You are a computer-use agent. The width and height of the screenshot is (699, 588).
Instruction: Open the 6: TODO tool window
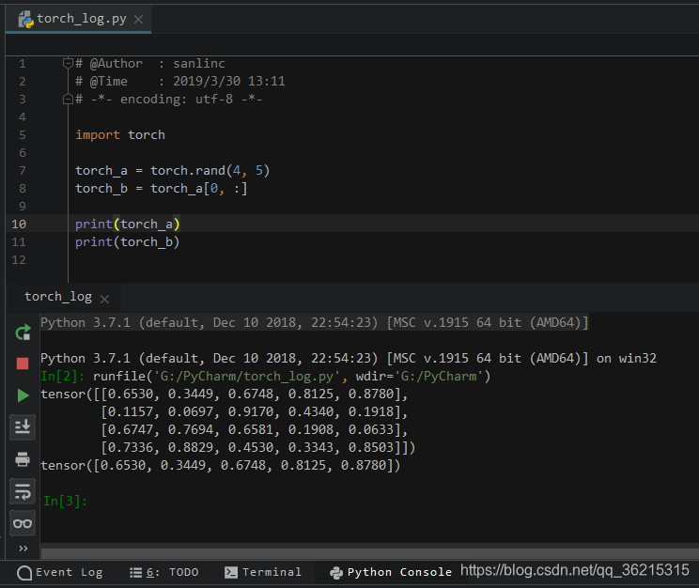163,572
